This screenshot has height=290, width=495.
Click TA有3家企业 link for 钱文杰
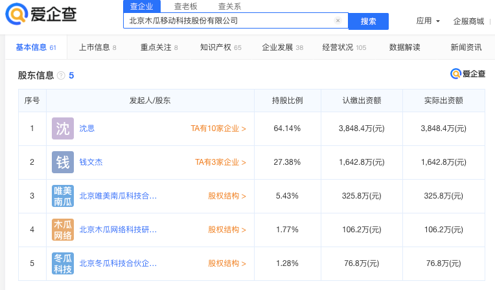[220, 162]
